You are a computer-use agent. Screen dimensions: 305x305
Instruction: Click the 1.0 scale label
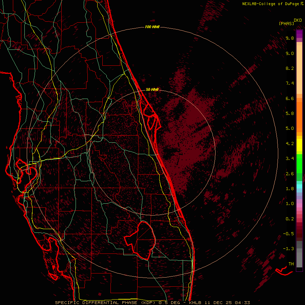pos(290,204)
